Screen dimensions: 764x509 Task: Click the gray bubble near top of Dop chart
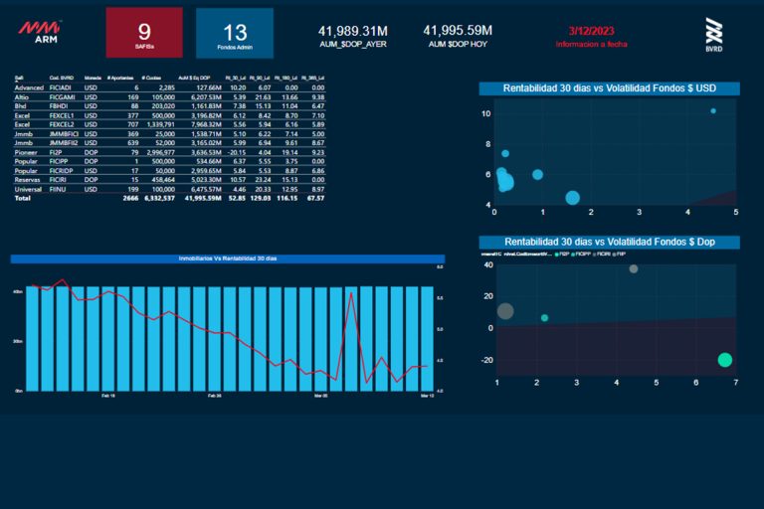point(634,268)
